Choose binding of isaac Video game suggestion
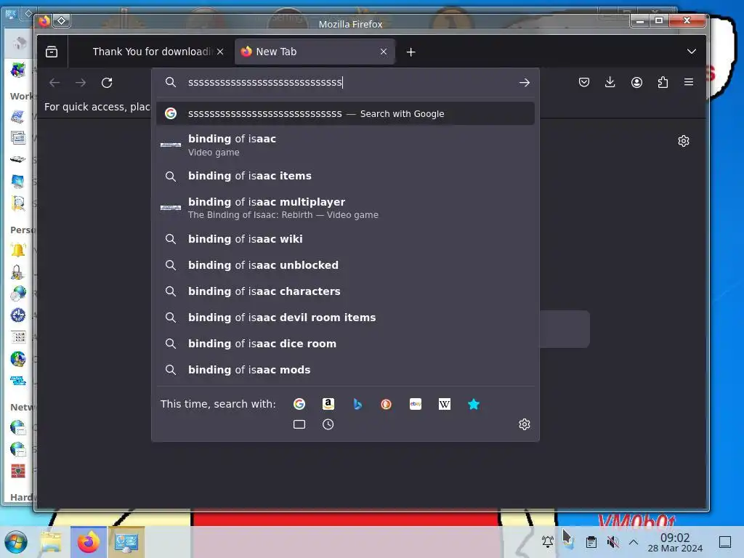This screenshot has width=744, height=558. (345, 145)
